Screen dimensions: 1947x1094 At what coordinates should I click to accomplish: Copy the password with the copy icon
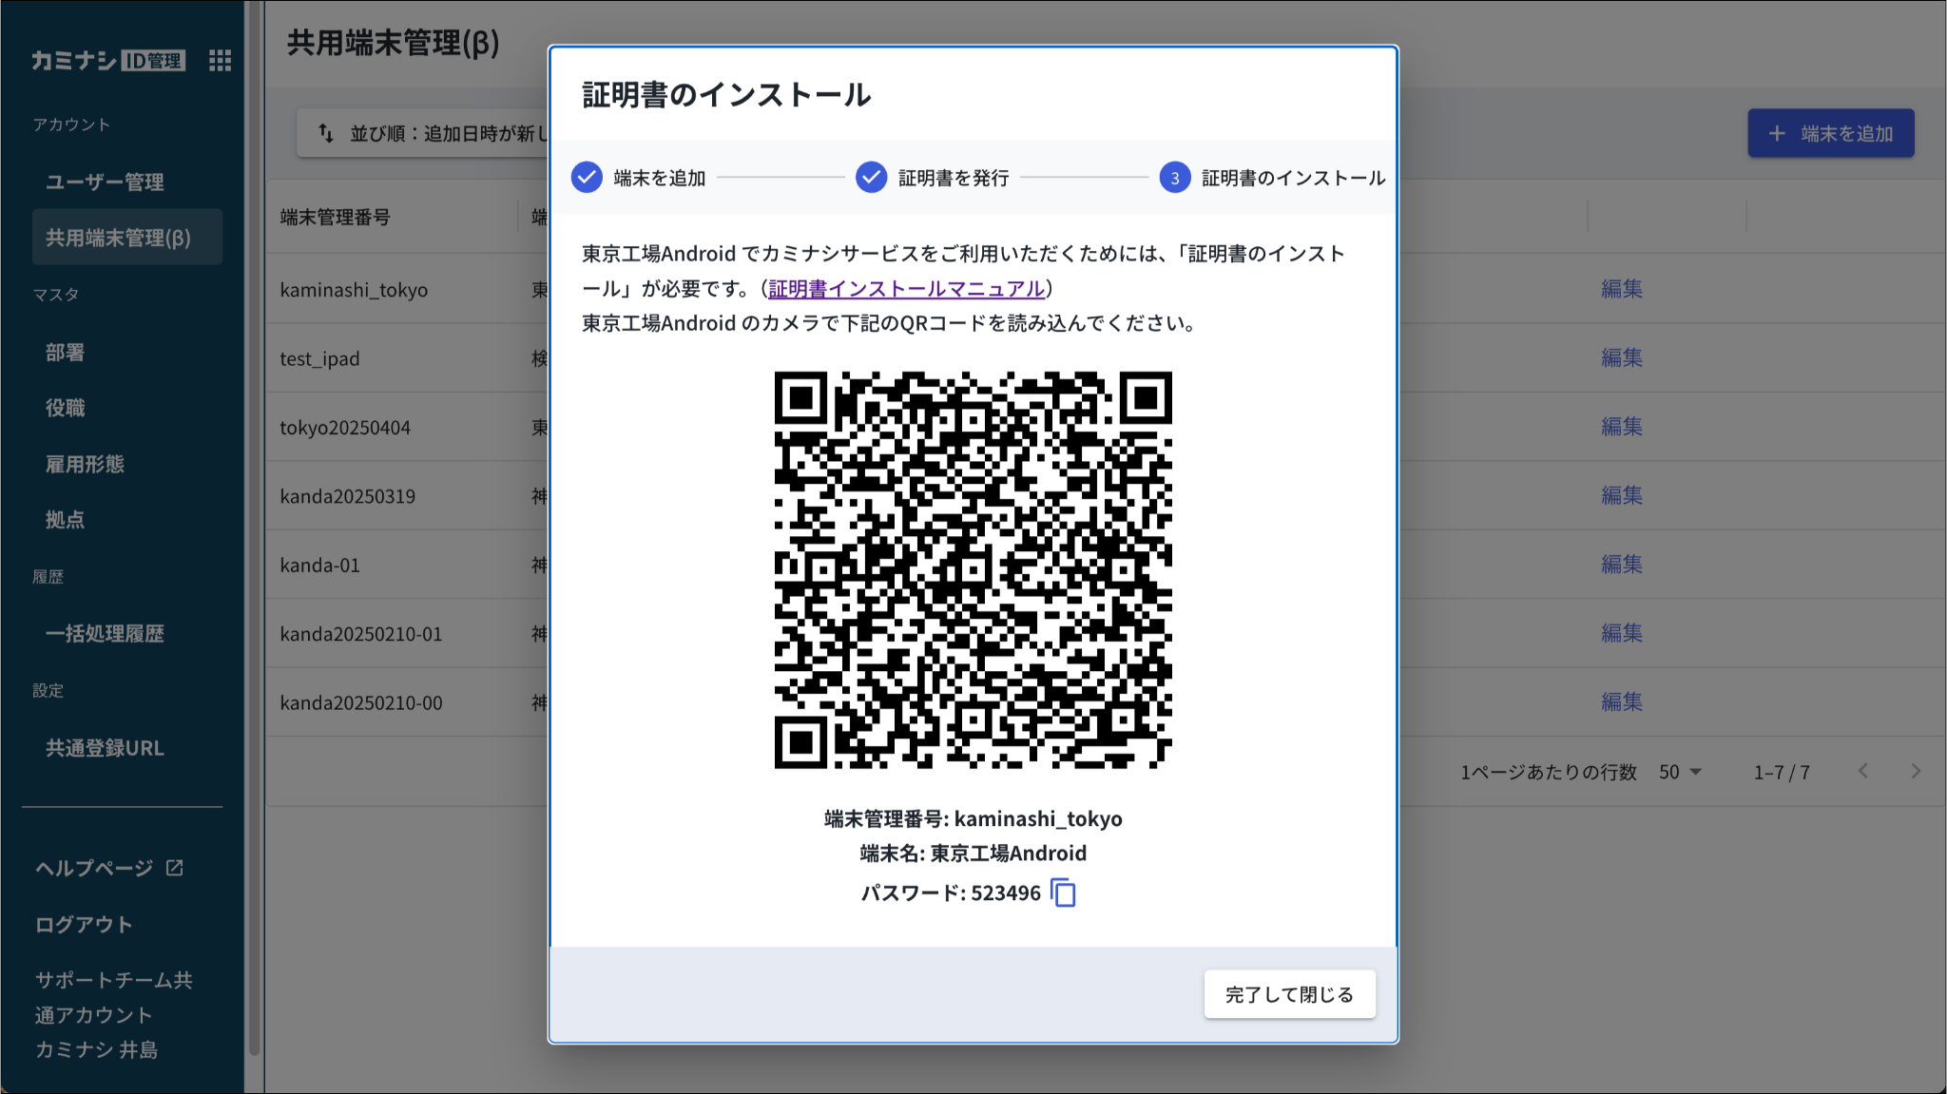[1063, 893]
